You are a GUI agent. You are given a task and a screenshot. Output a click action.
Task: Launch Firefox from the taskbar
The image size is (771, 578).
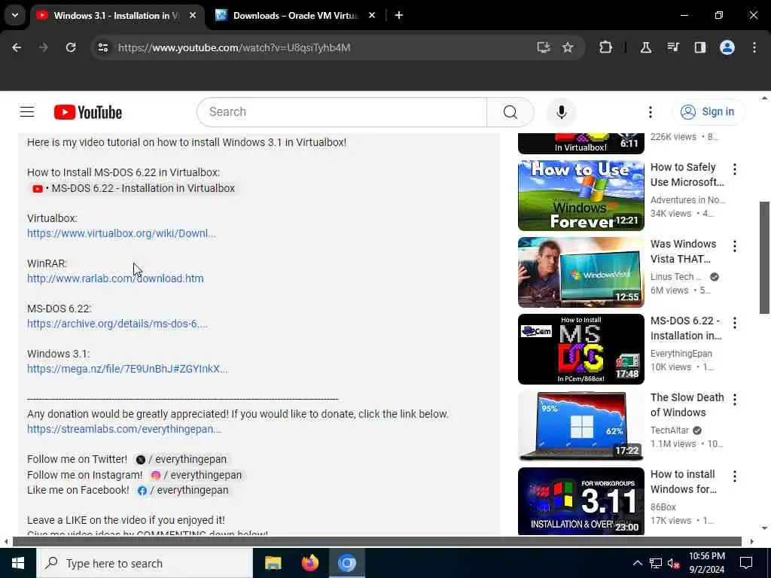point(309,563)
